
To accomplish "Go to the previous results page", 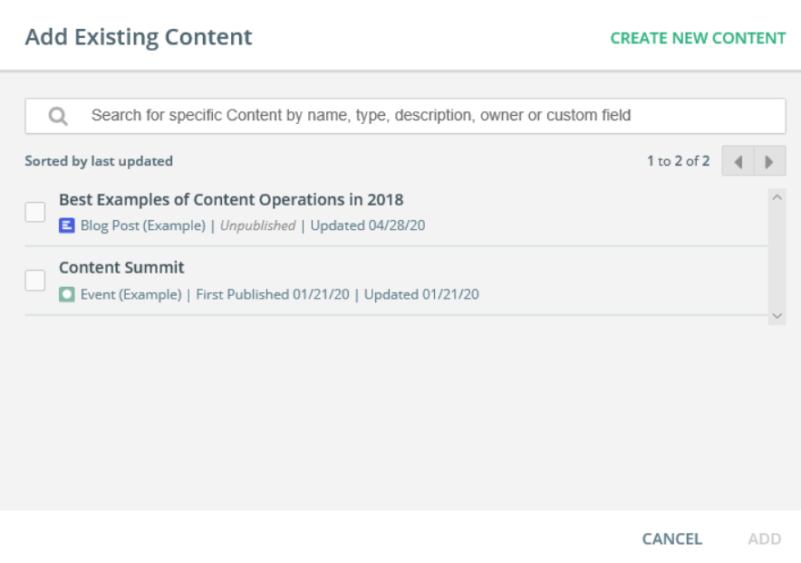I will [x=738, y=161].
